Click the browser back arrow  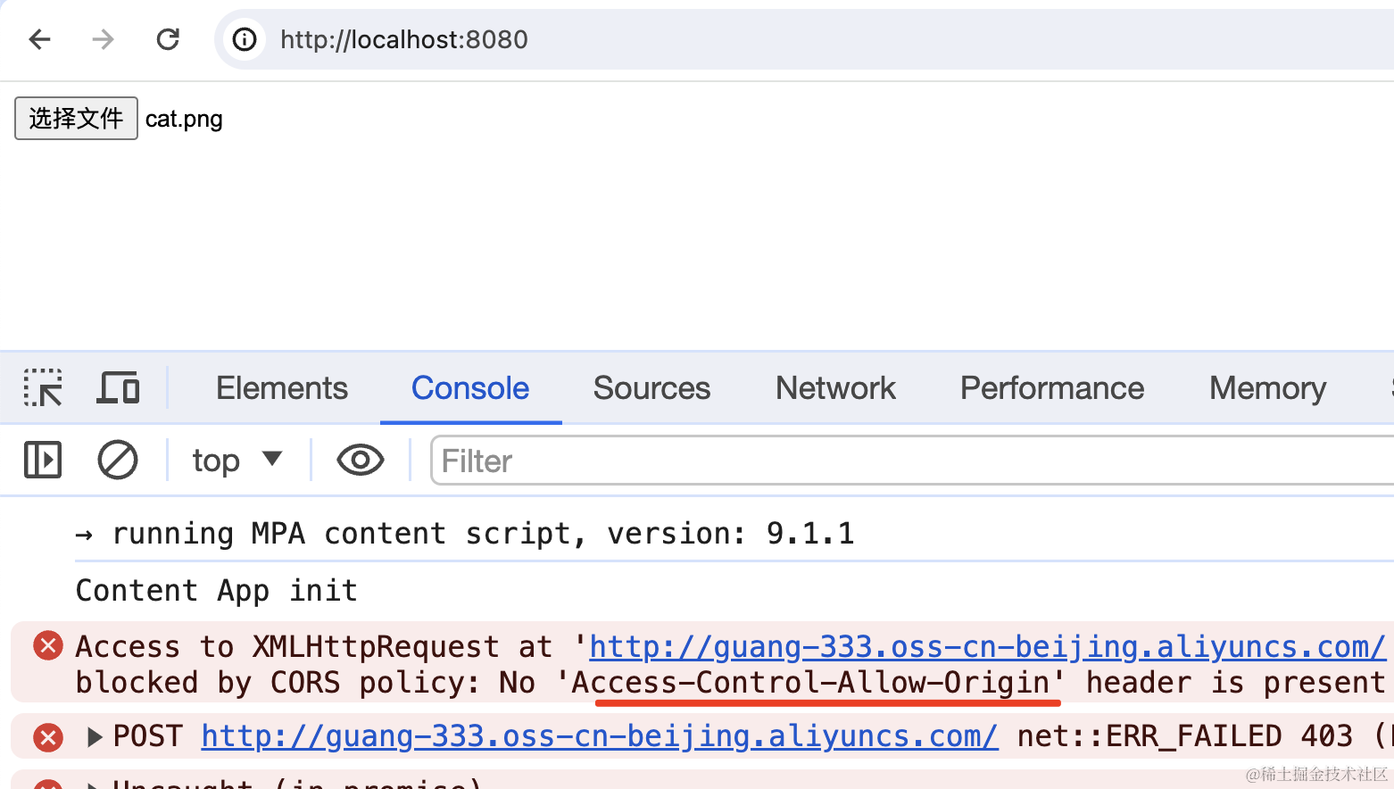tap(40, 39)
